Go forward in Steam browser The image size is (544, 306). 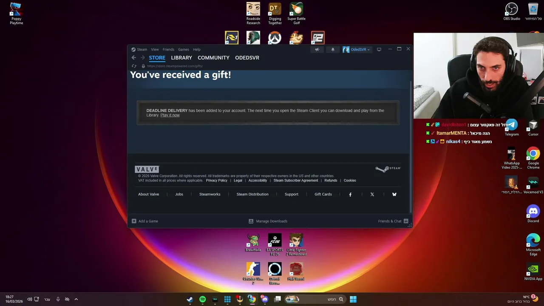click(143, 57)
